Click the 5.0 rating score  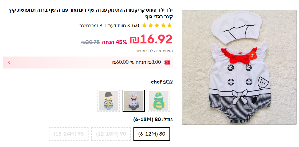pyautogui.click(x=136, y=26)
